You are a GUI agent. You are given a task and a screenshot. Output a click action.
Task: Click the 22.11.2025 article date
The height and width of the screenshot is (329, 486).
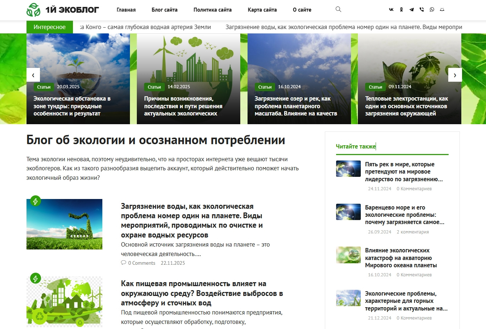point(173,263)
